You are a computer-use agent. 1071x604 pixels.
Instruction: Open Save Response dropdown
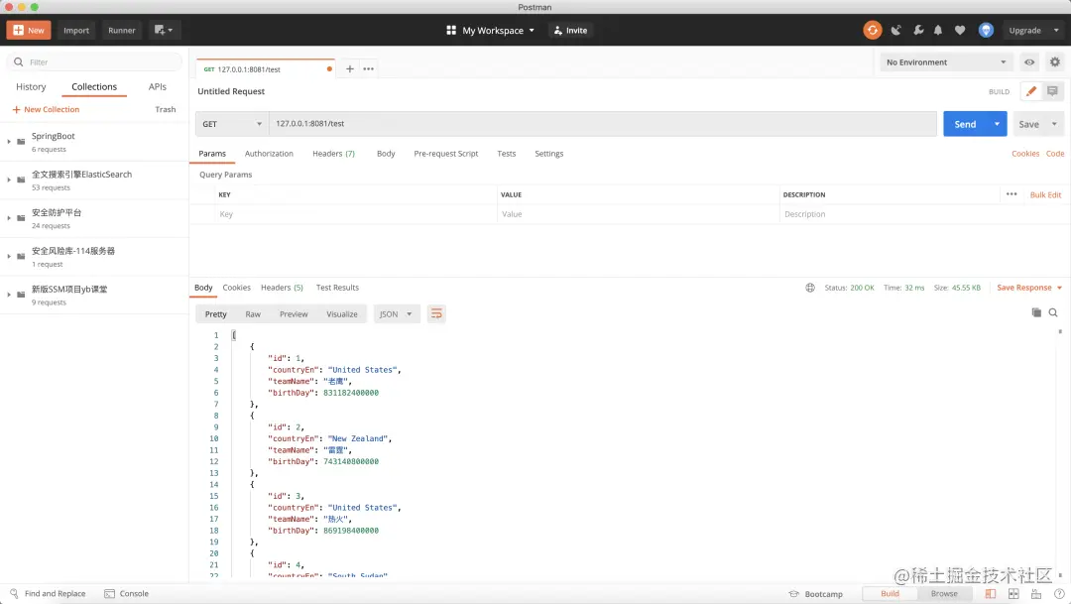point(1029,288)
